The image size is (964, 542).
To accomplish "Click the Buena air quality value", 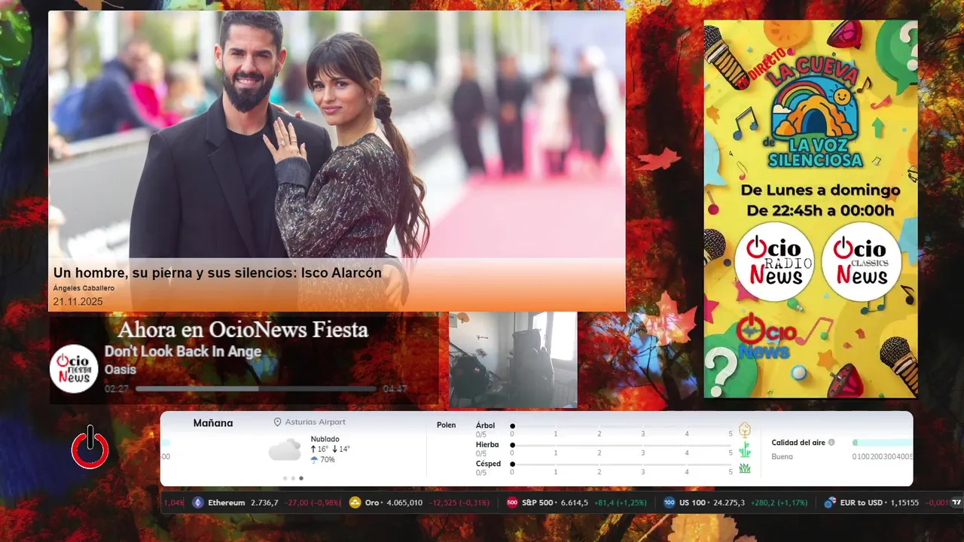I will pos(782,457).
